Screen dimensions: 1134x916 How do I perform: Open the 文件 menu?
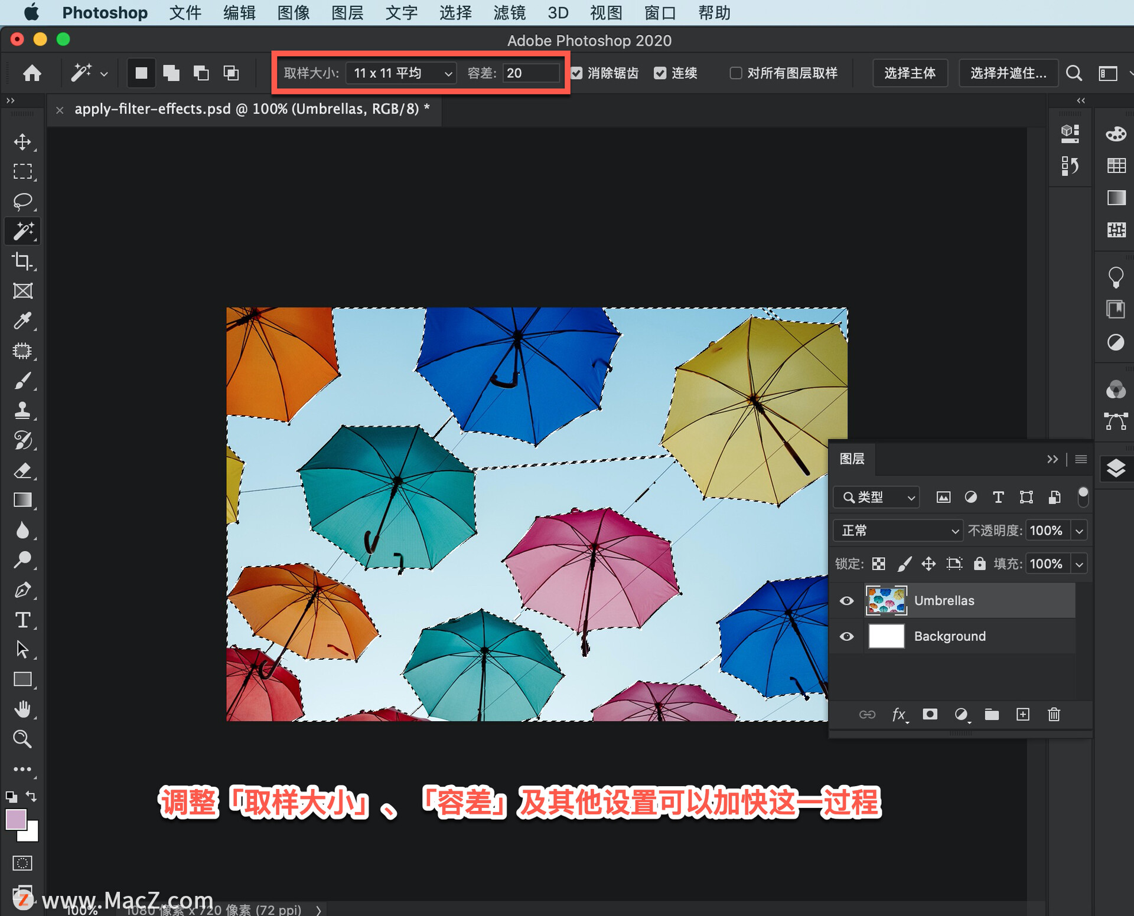coord(185,12)
